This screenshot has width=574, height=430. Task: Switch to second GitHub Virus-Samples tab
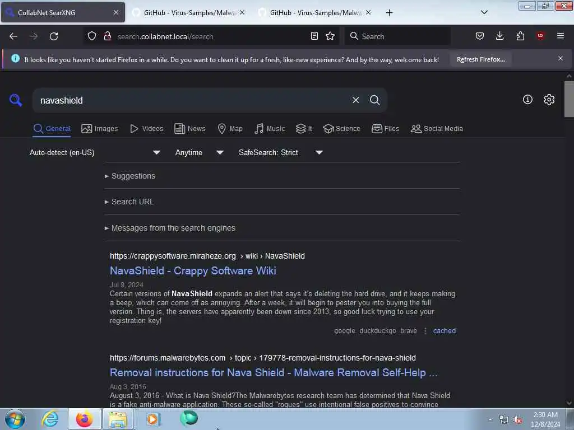pyautogui.click(x=189, y=12)
